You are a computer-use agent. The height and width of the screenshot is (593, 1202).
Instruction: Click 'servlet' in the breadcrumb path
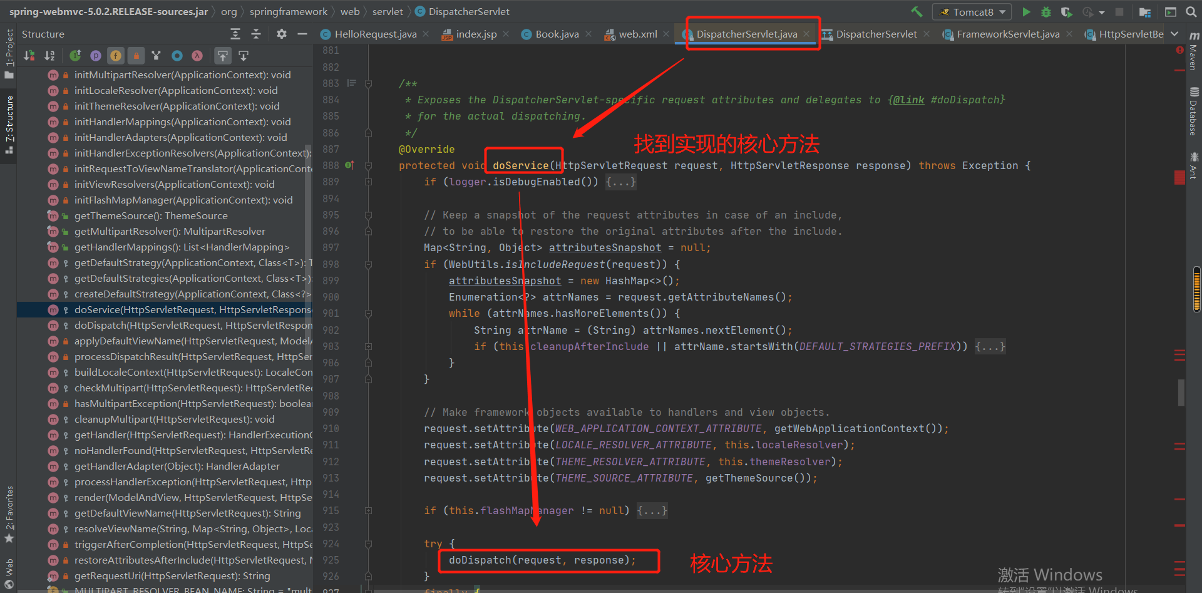tap(388, 11)
